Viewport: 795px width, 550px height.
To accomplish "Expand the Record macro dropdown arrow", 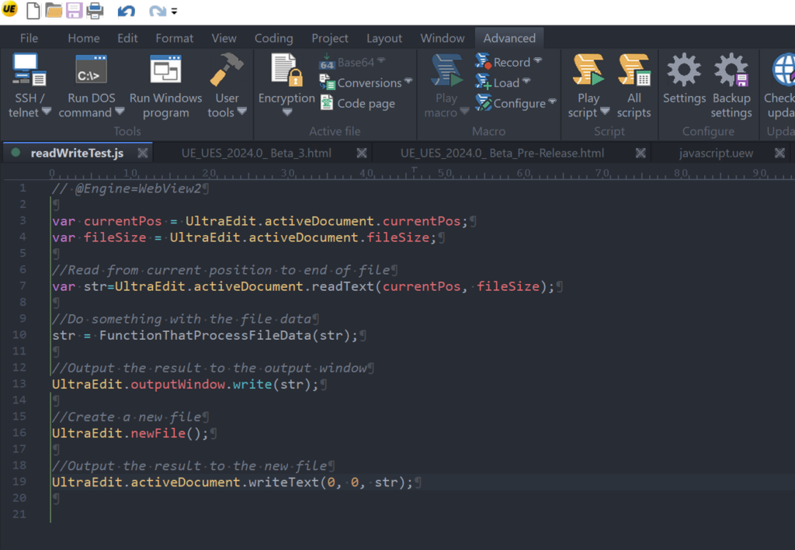I will pos(538,61).
